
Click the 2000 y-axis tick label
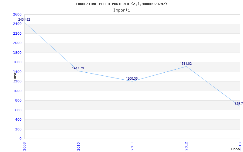tap(17, 43)
